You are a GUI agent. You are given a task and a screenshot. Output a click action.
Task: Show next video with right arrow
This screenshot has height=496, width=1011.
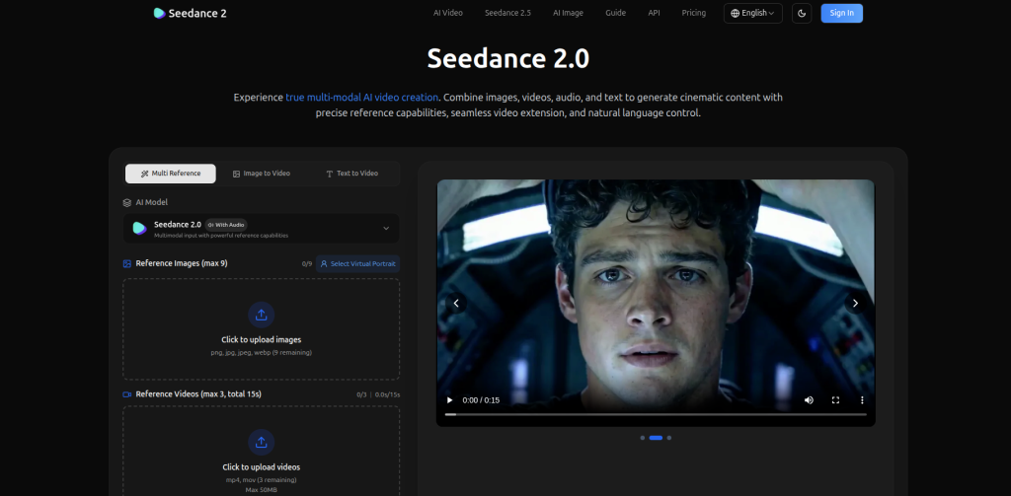pos(855,303)
